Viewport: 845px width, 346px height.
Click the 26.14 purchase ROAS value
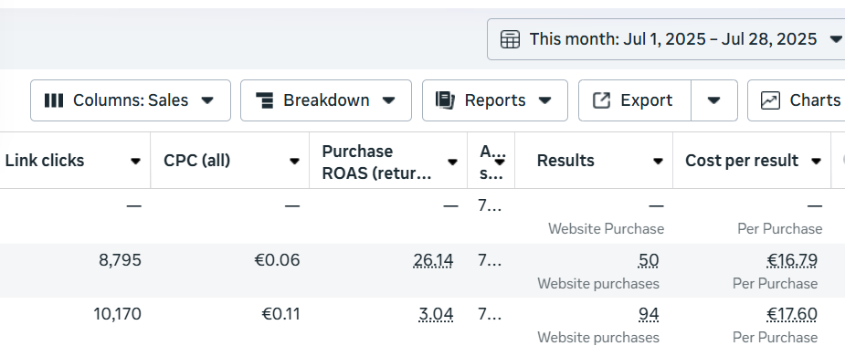click(x=433, y=260)
